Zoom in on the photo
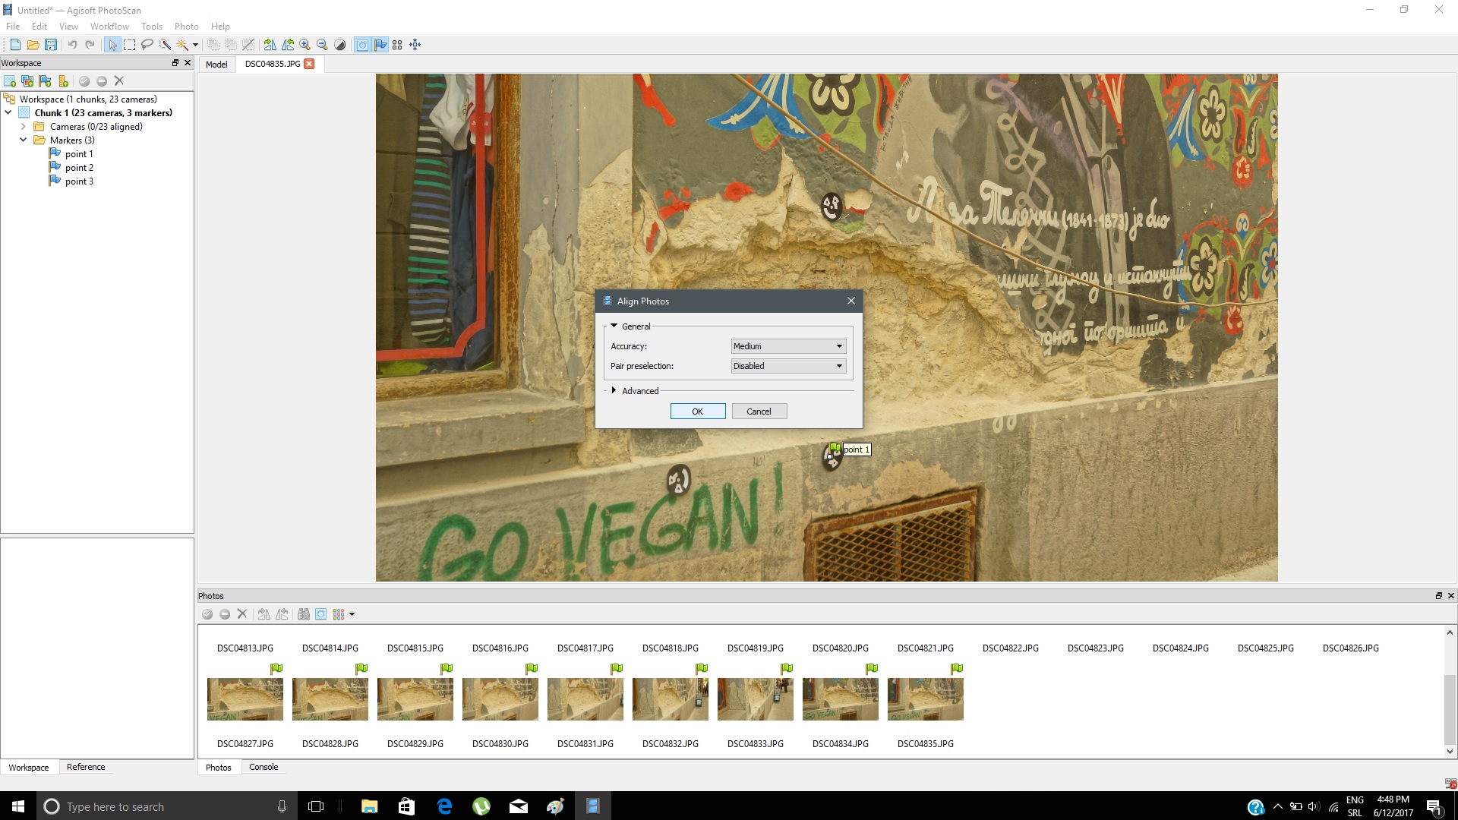The height and width of the screenshot is (820, 1458). tap(305, 45)
